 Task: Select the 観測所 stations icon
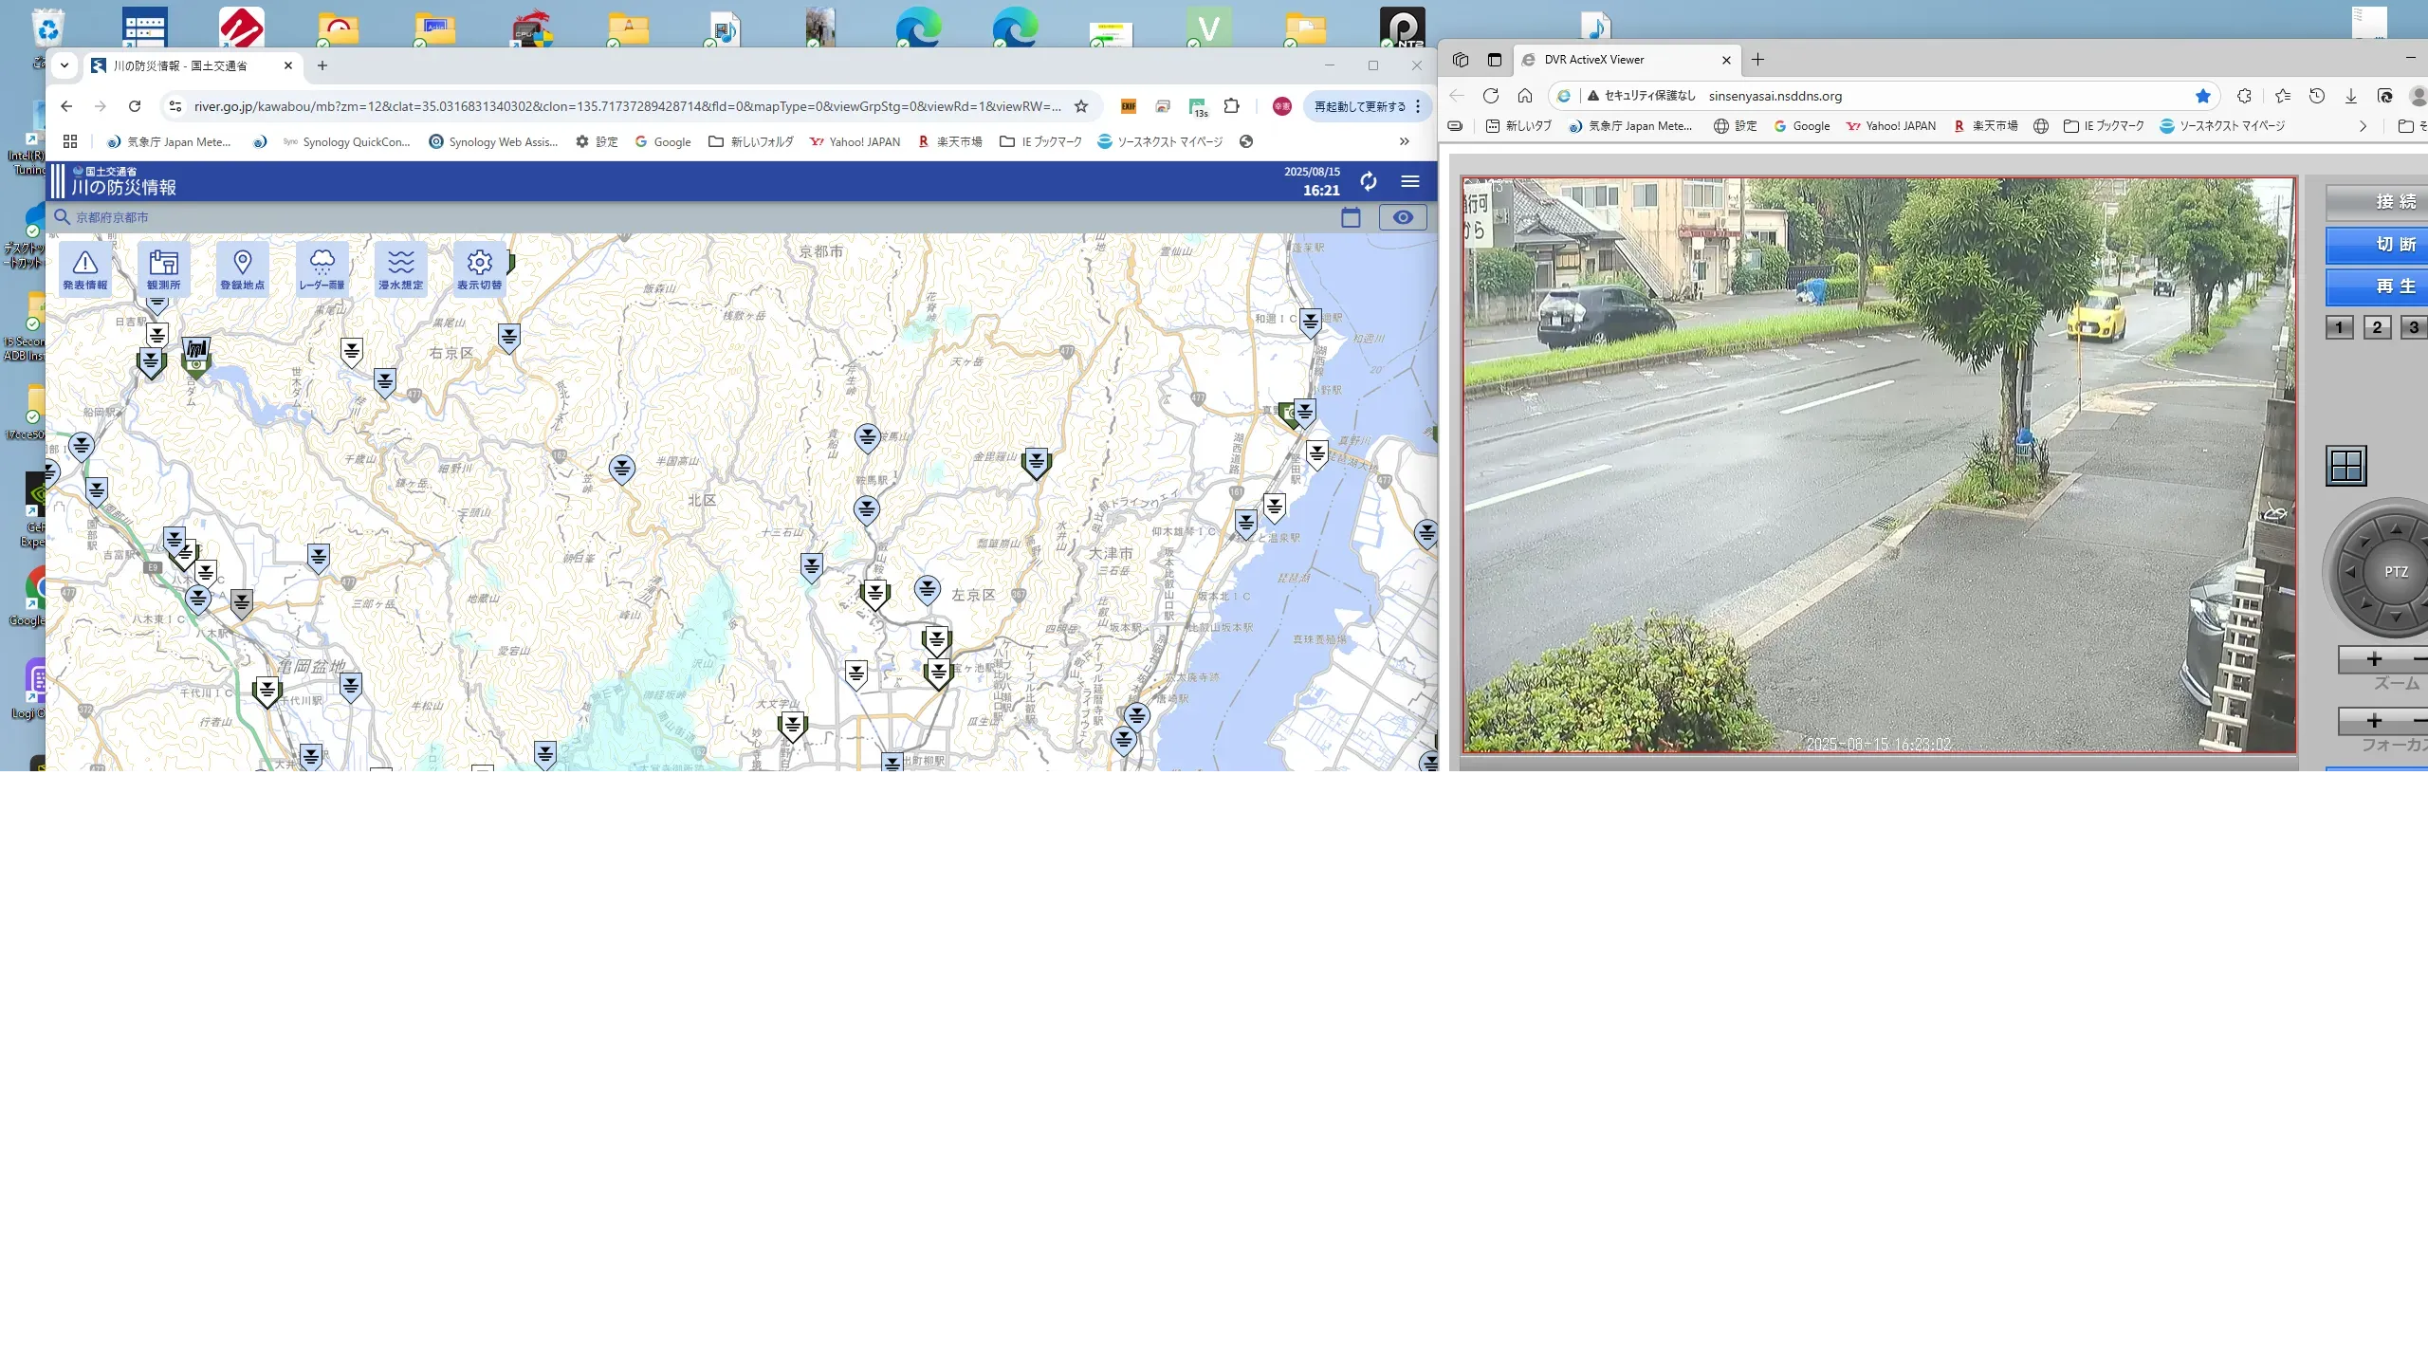pyautogui.click(x=163, y=269)
